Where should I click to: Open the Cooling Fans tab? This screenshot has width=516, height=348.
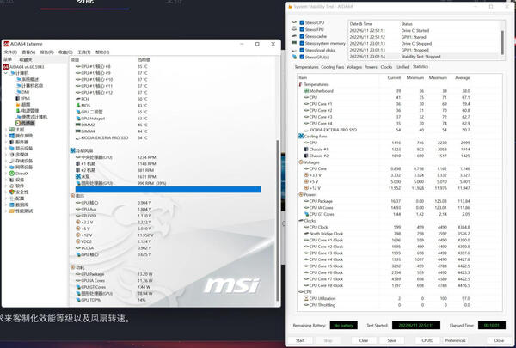coord(332,66)
